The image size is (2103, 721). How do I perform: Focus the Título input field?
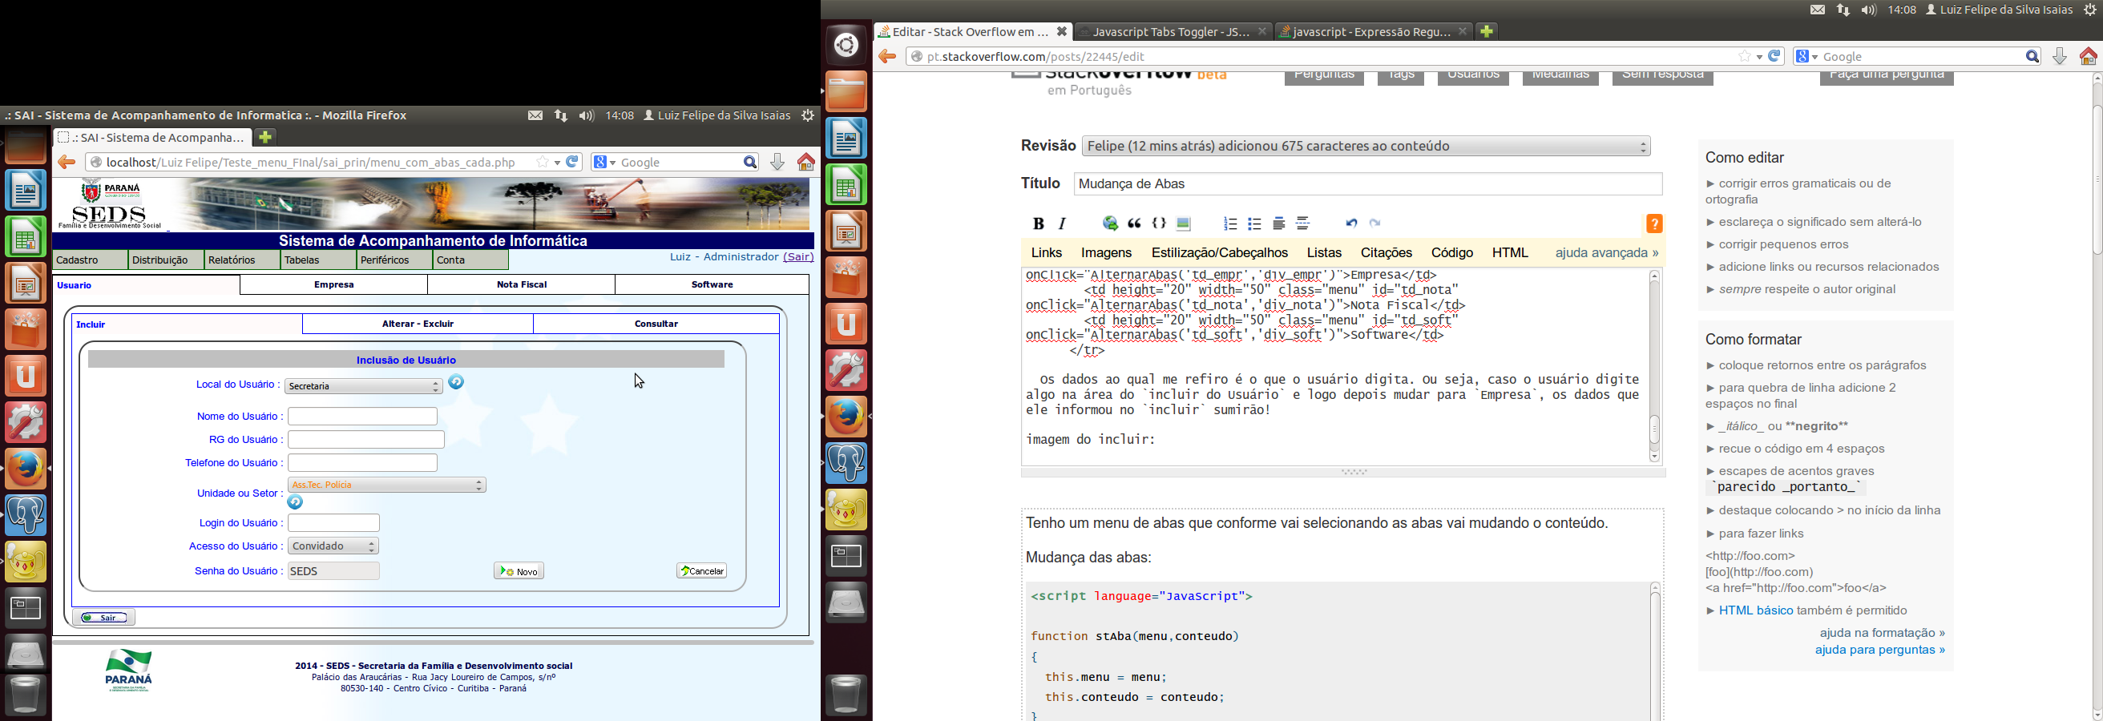tap(1367, 184)
